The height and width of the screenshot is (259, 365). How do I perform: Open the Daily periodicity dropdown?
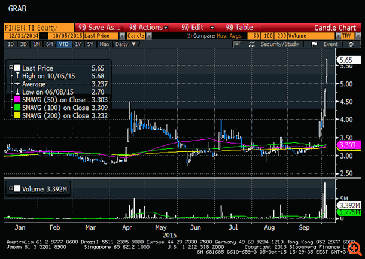point(126,44)
